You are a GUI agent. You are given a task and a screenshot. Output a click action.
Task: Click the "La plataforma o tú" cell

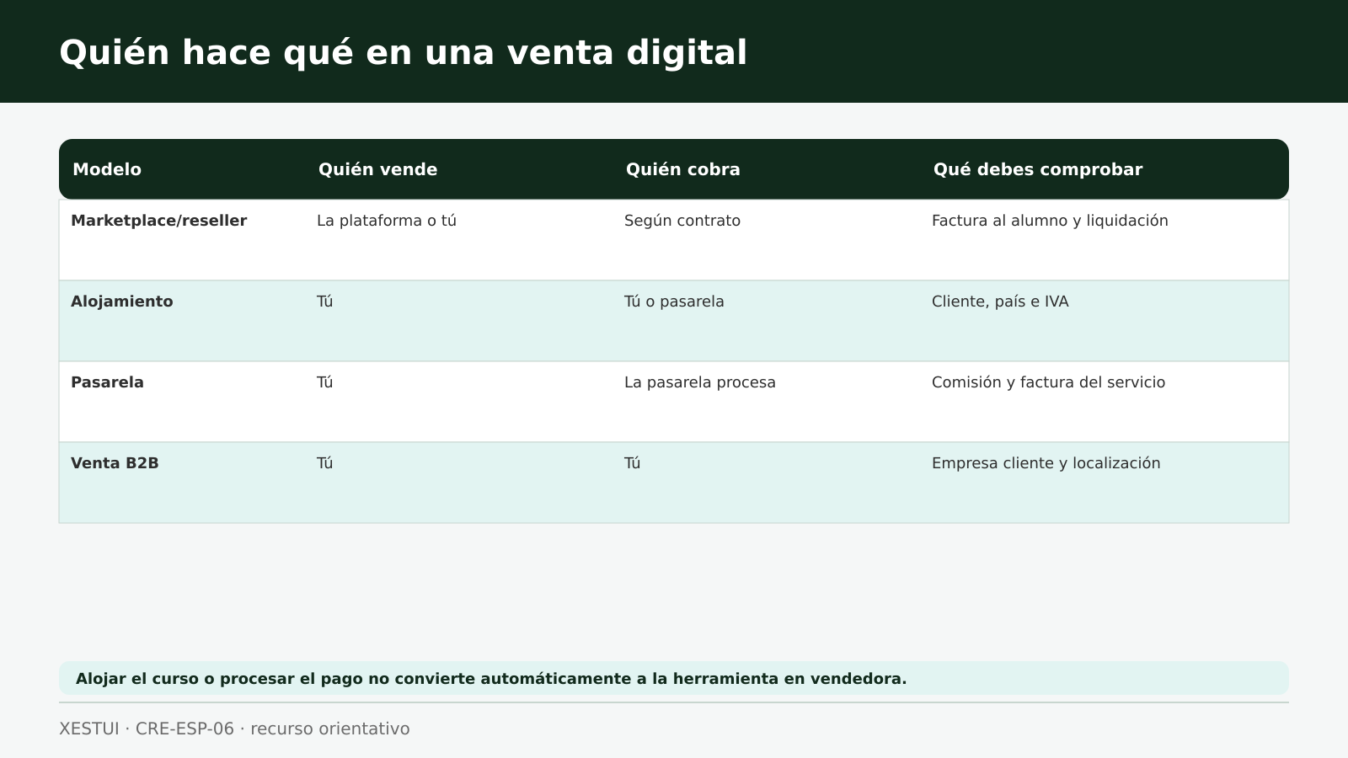[x=387, y=221]
